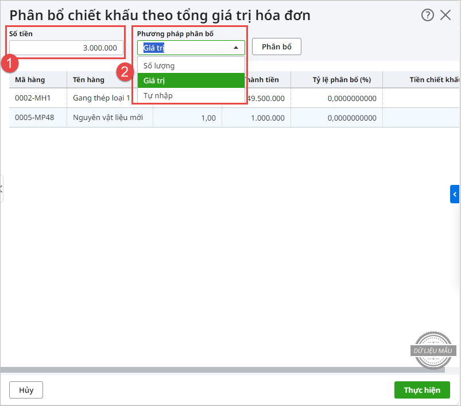Focus the Số tiền amount field
The image size is (461, 406).
click(66, 48)
